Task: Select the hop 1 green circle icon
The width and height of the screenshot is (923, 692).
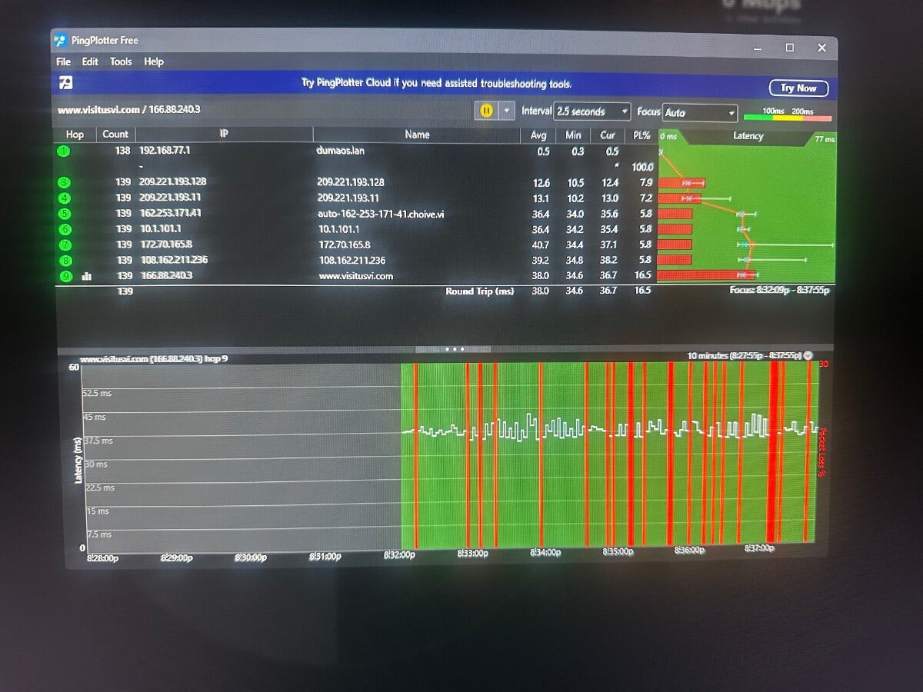Action: 64,151
